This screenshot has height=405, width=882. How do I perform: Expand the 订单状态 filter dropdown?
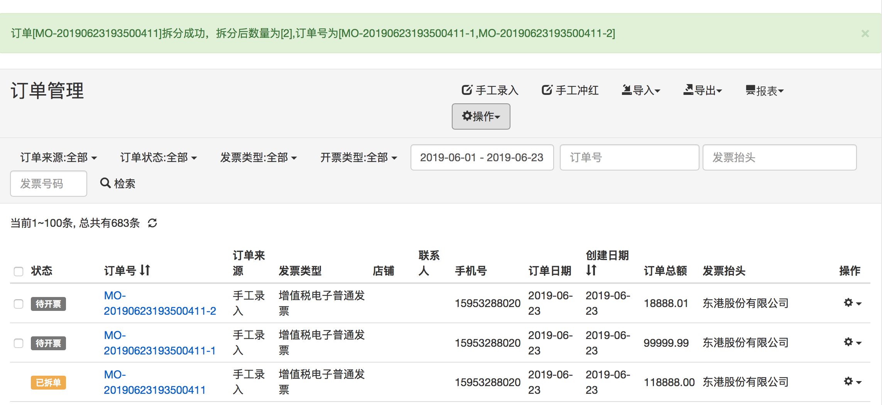click(158, 157)
